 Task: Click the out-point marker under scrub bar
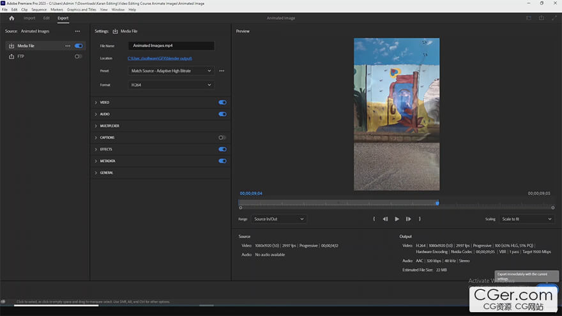552,208
